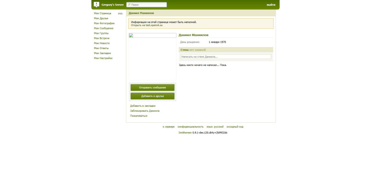
Task: Focus the Поиск search field
Action: 147,5
